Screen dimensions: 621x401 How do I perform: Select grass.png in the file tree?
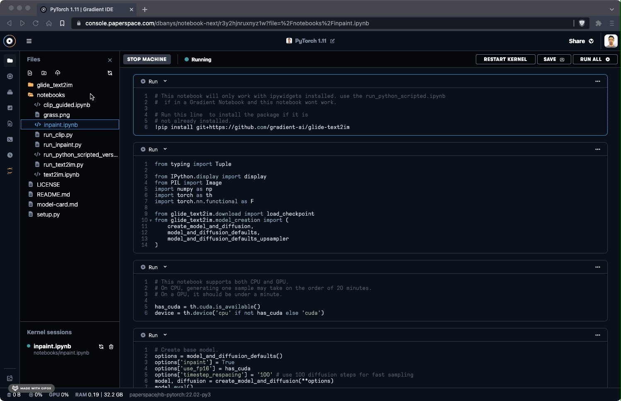[56, 115]
